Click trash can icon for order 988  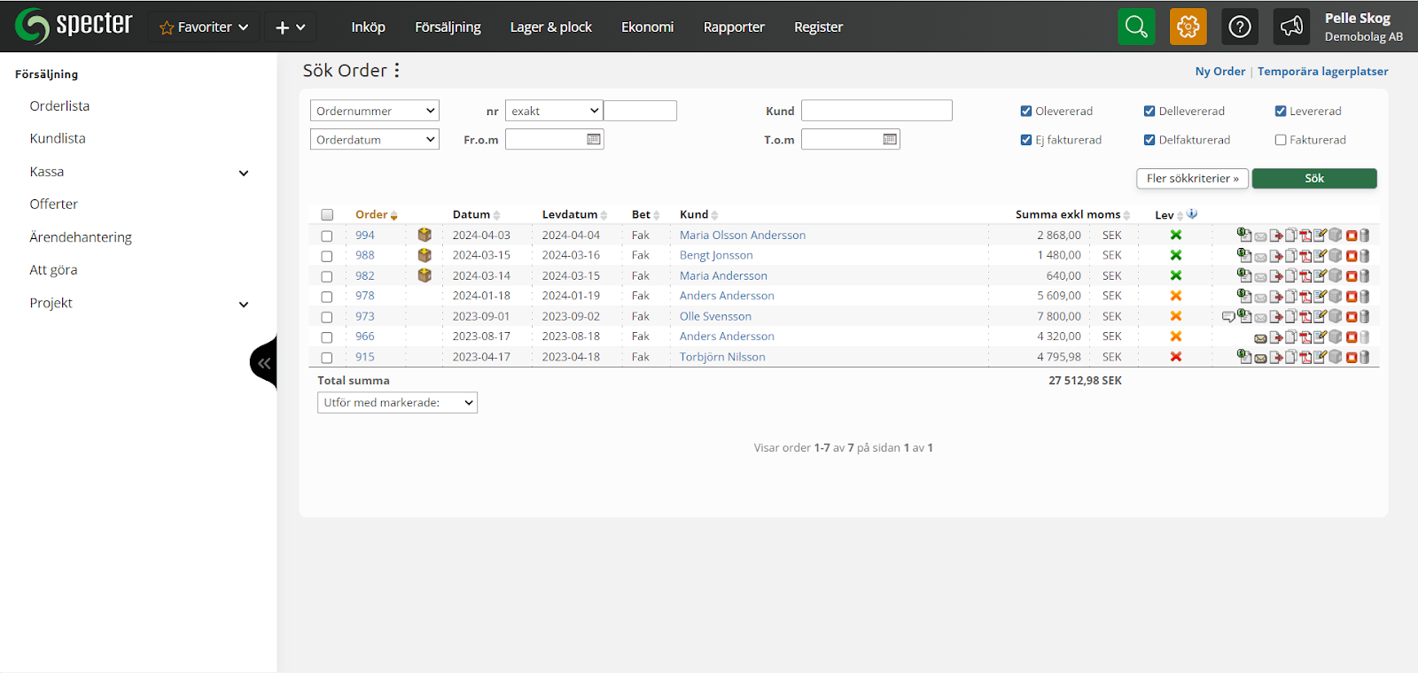(1365, 256)
